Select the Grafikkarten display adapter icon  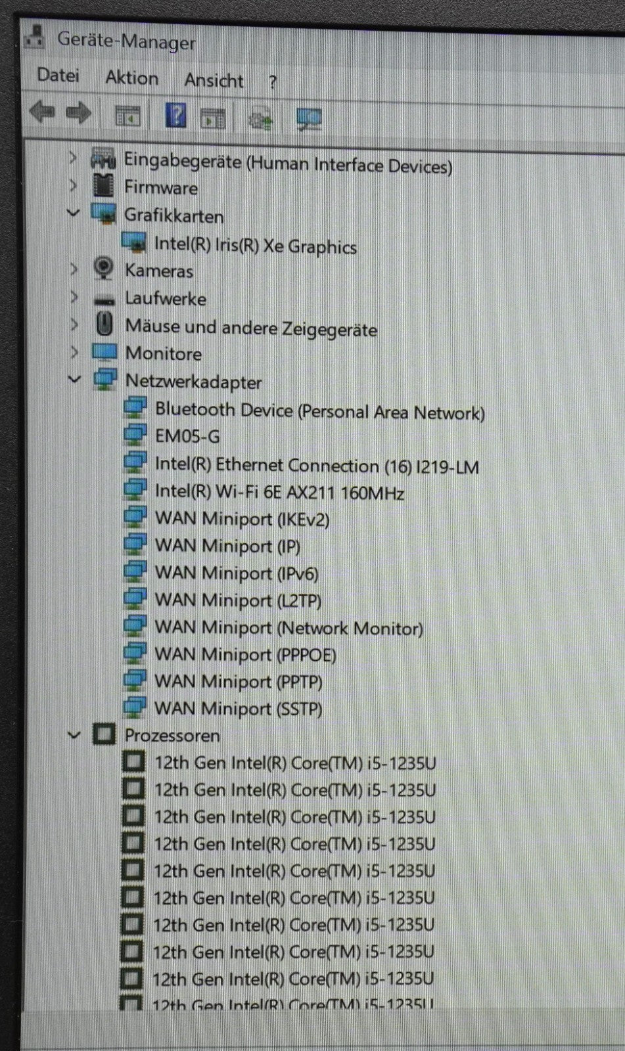tap(104, 213)
